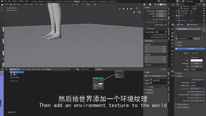Enable Backface Culling checkbox
Image resolution: width=206 pixels, height=116 pixels.
tap(204, 80)
